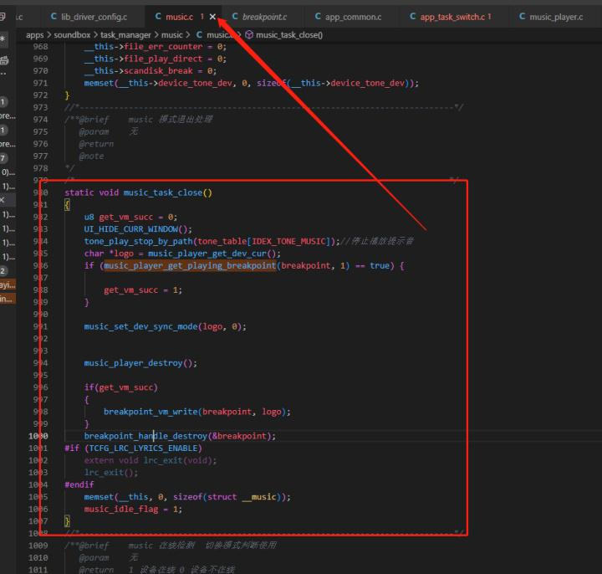Click the memset device_tone_dev line 971
The height and width of the screenshot is (574, 602).
(251, 83)
